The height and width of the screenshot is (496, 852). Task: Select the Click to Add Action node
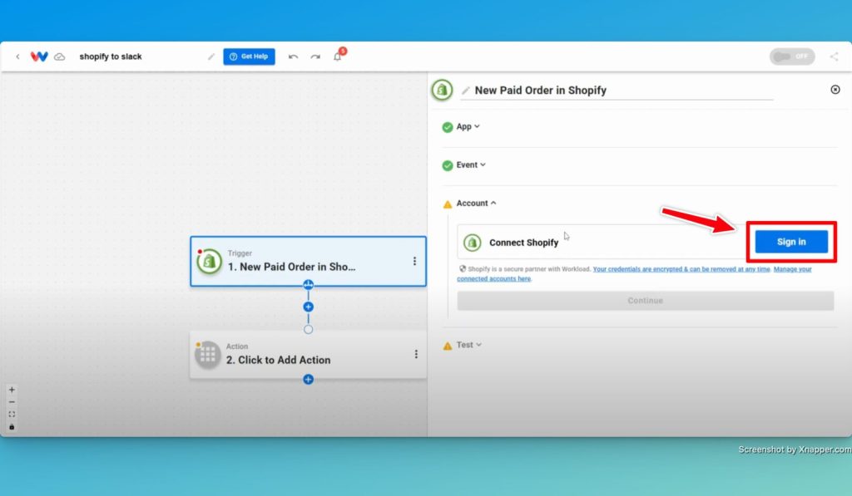pyautogui.click(x=308, y=354)
